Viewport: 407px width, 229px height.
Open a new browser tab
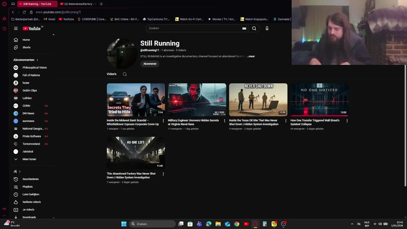[101, 4]
